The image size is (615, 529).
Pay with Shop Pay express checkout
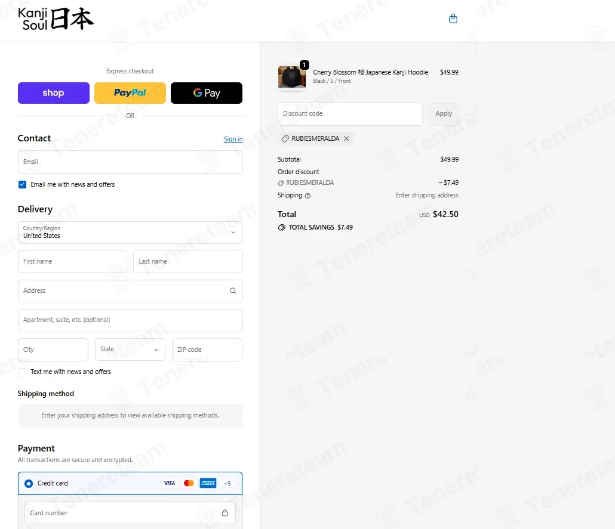pos(54,93)
